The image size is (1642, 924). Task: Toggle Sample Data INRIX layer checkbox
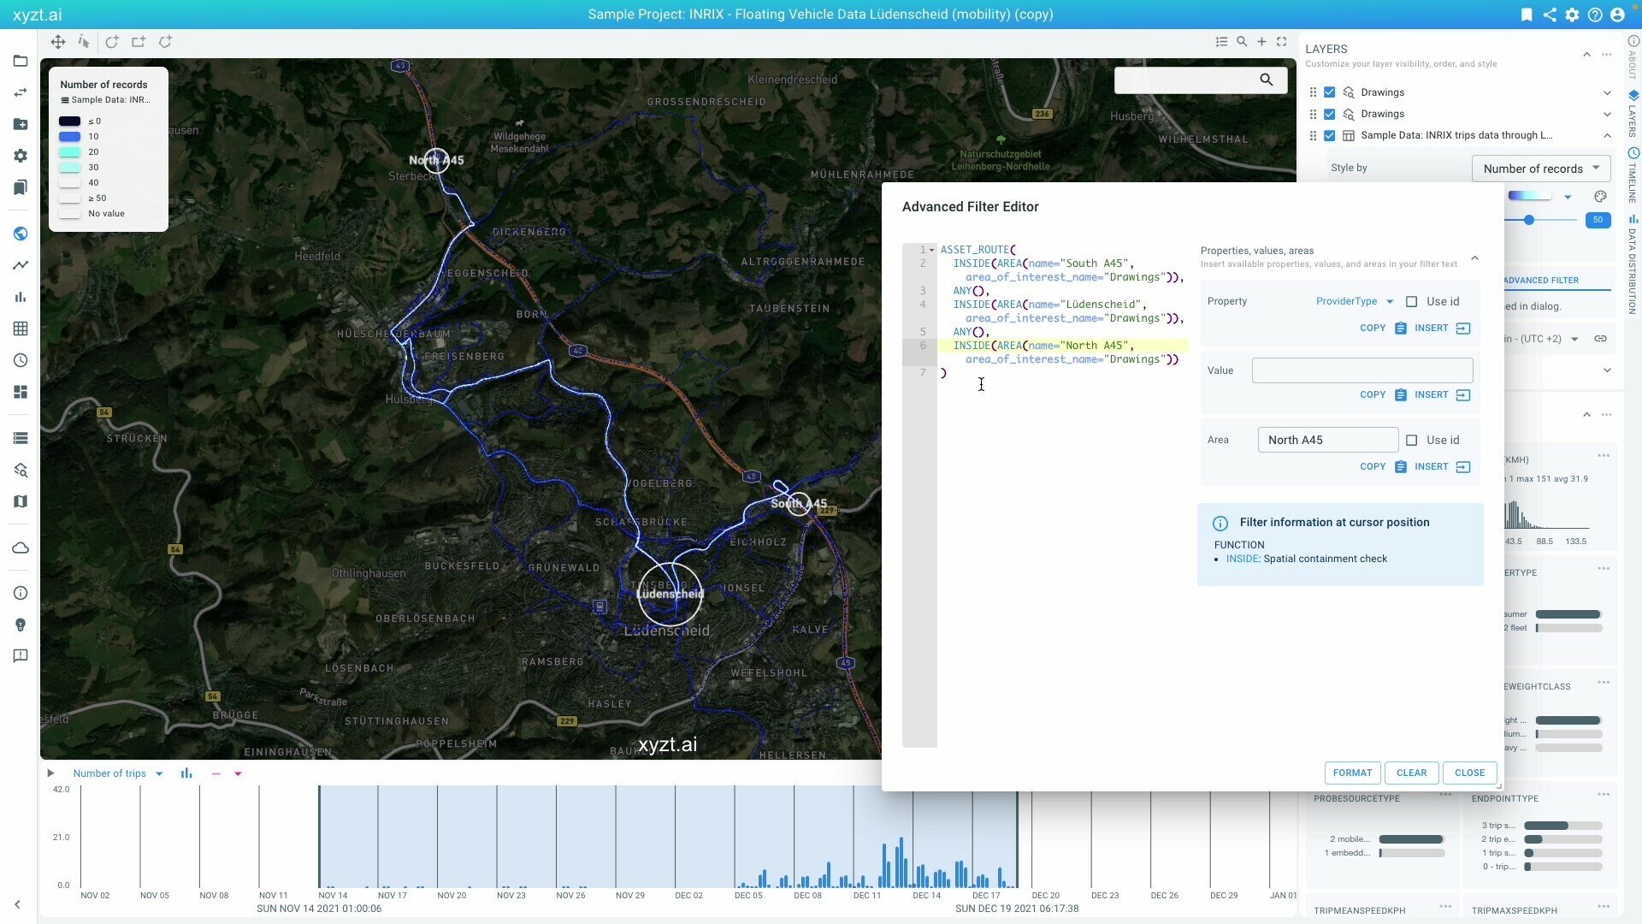(1330, 135)
